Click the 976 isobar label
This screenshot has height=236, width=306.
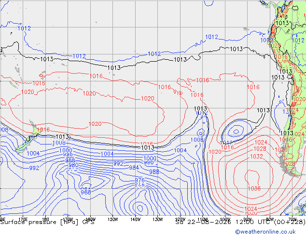point(140,180)
